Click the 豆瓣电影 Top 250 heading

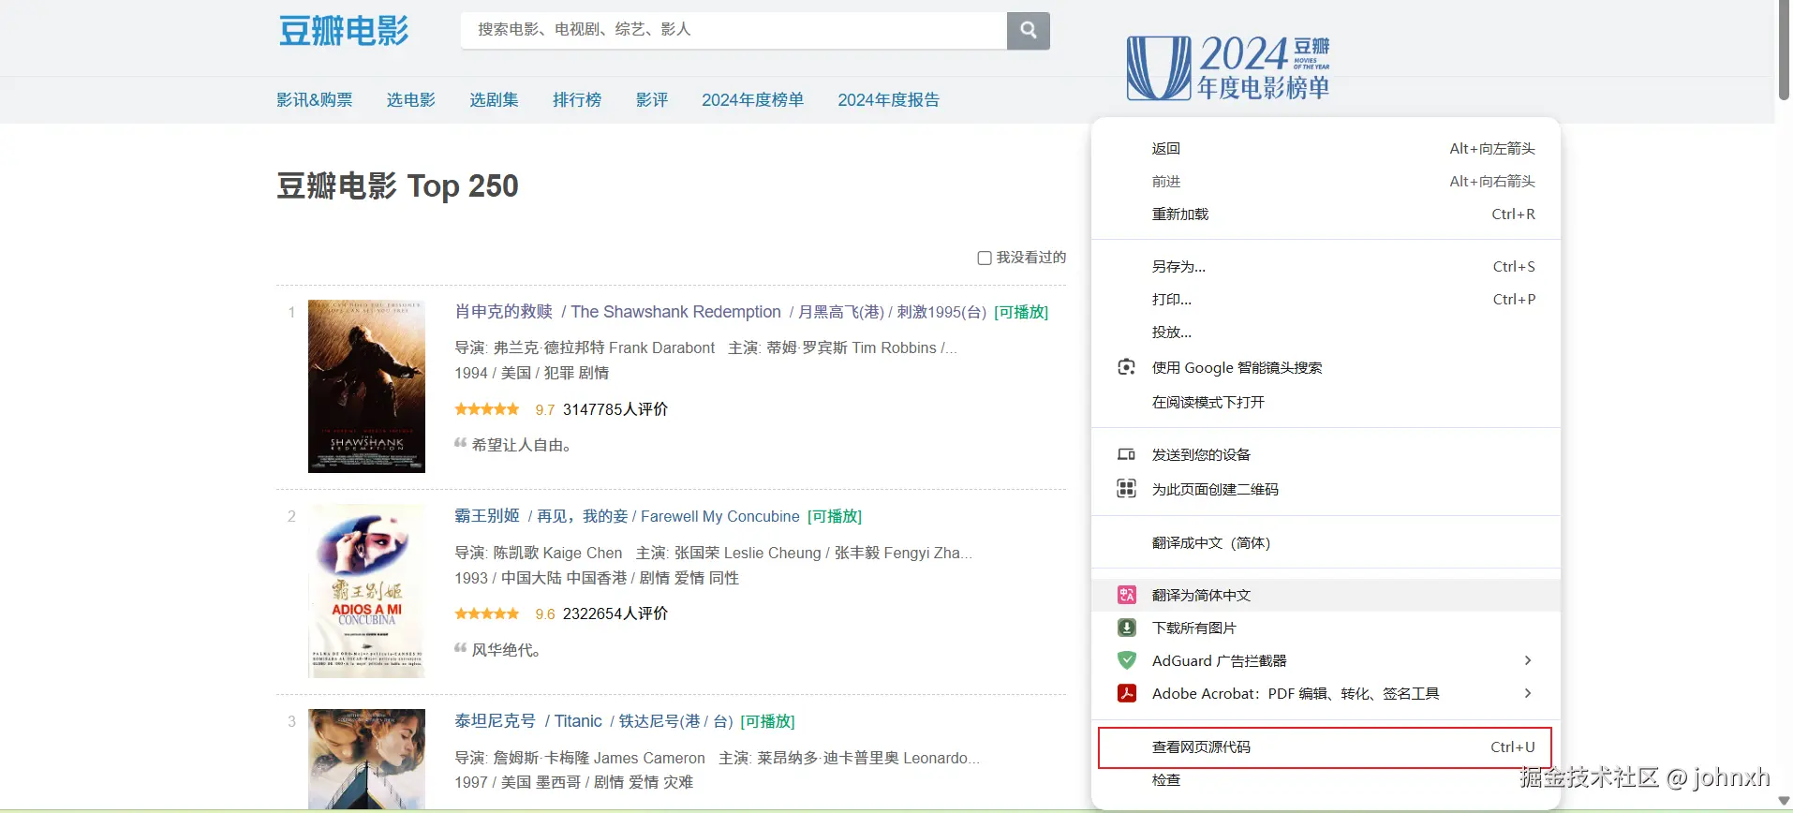click(397, 185)
